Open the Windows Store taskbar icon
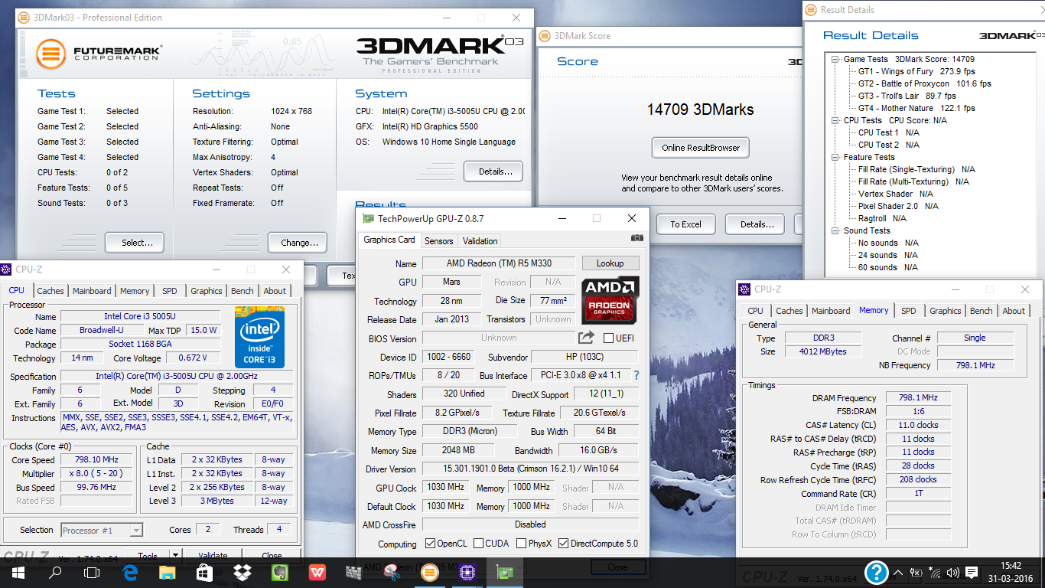Image resolution: width=1045 pixels, height=588 pixels. click(x=204, y=572)
